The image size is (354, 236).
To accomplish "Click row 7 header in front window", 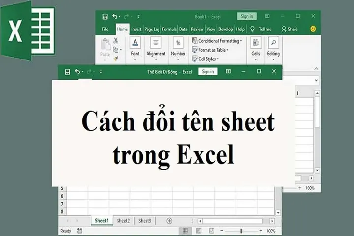I will click(62, 204).
